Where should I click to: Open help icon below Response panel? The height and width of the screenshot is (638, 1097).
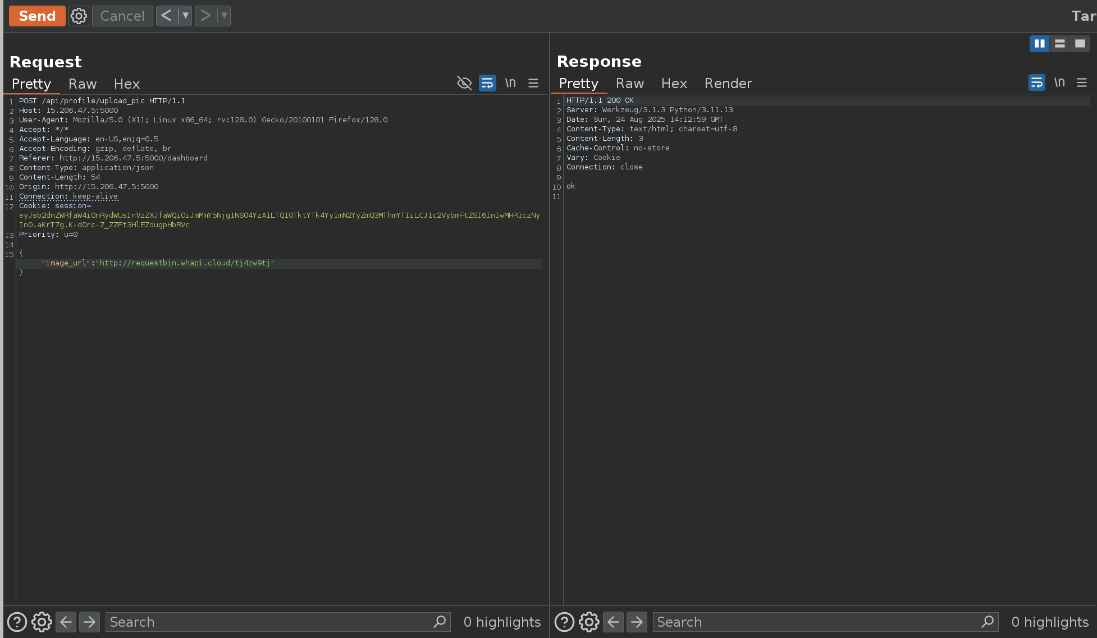click(x=564, y=622)
